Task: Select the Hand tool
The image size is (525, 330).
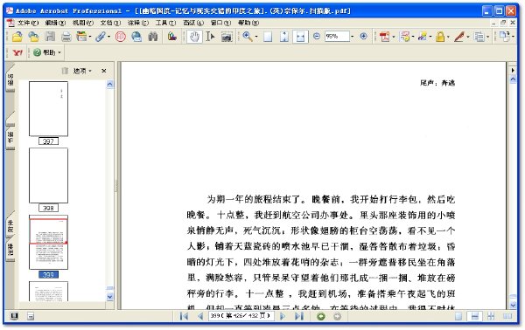Action: tap(194, 37)
